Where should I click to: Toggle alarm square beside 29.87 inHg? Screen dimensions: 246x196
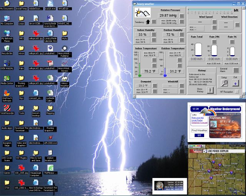[x=182, y=16]
